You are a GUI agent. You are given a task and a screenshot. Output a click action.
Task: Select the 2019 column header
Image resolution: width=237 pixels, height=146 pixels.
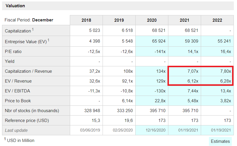pyautogui.click(x=119, y=20)
